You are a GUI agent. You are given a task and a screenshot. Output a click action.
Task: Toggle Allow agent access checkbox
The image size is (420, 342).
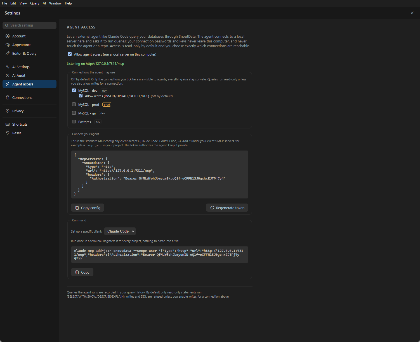[70, 54]
